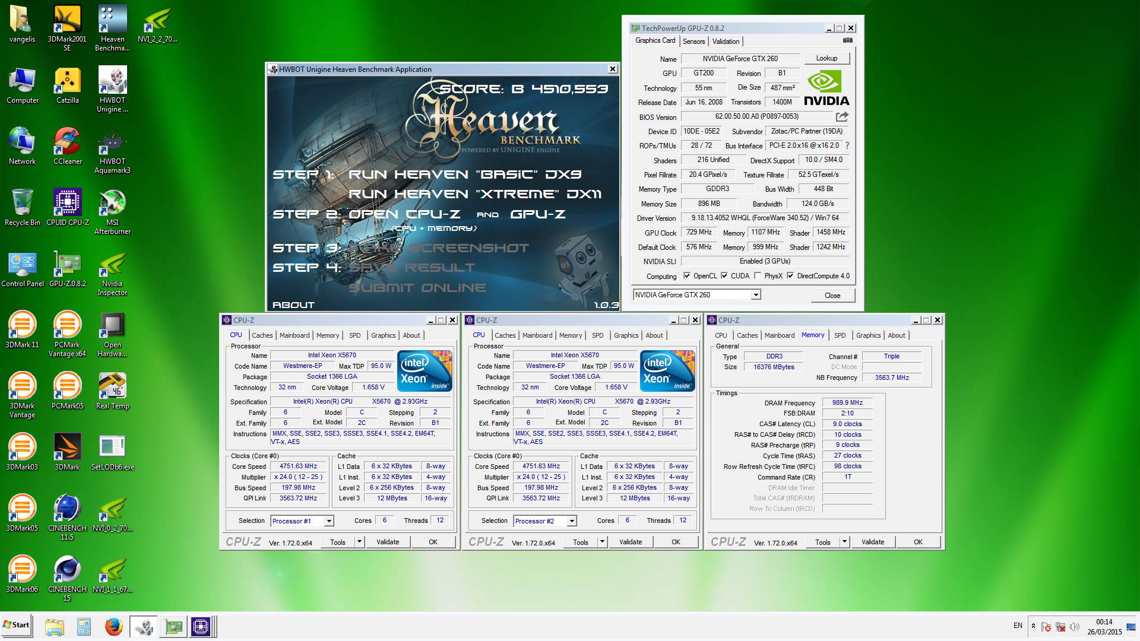Toggle DirectCompute 4.0 checkbox in GPU-Z
The image size is (1140, 641).
[x=790, y=276]
